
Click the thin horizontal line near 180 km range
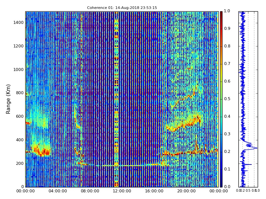[122, 166]
